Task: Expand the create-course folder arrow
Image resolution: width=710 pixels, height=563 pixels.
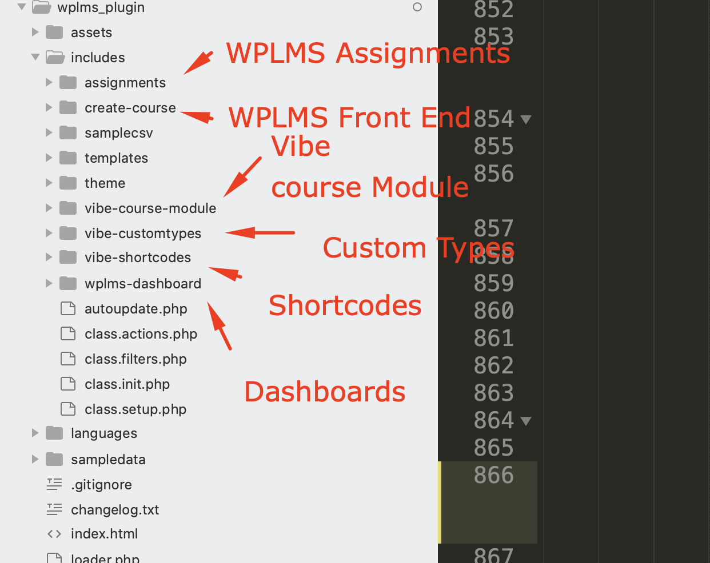Action: 49,108
